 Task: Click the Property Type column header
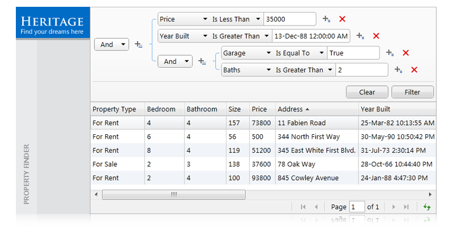point(118,109)
